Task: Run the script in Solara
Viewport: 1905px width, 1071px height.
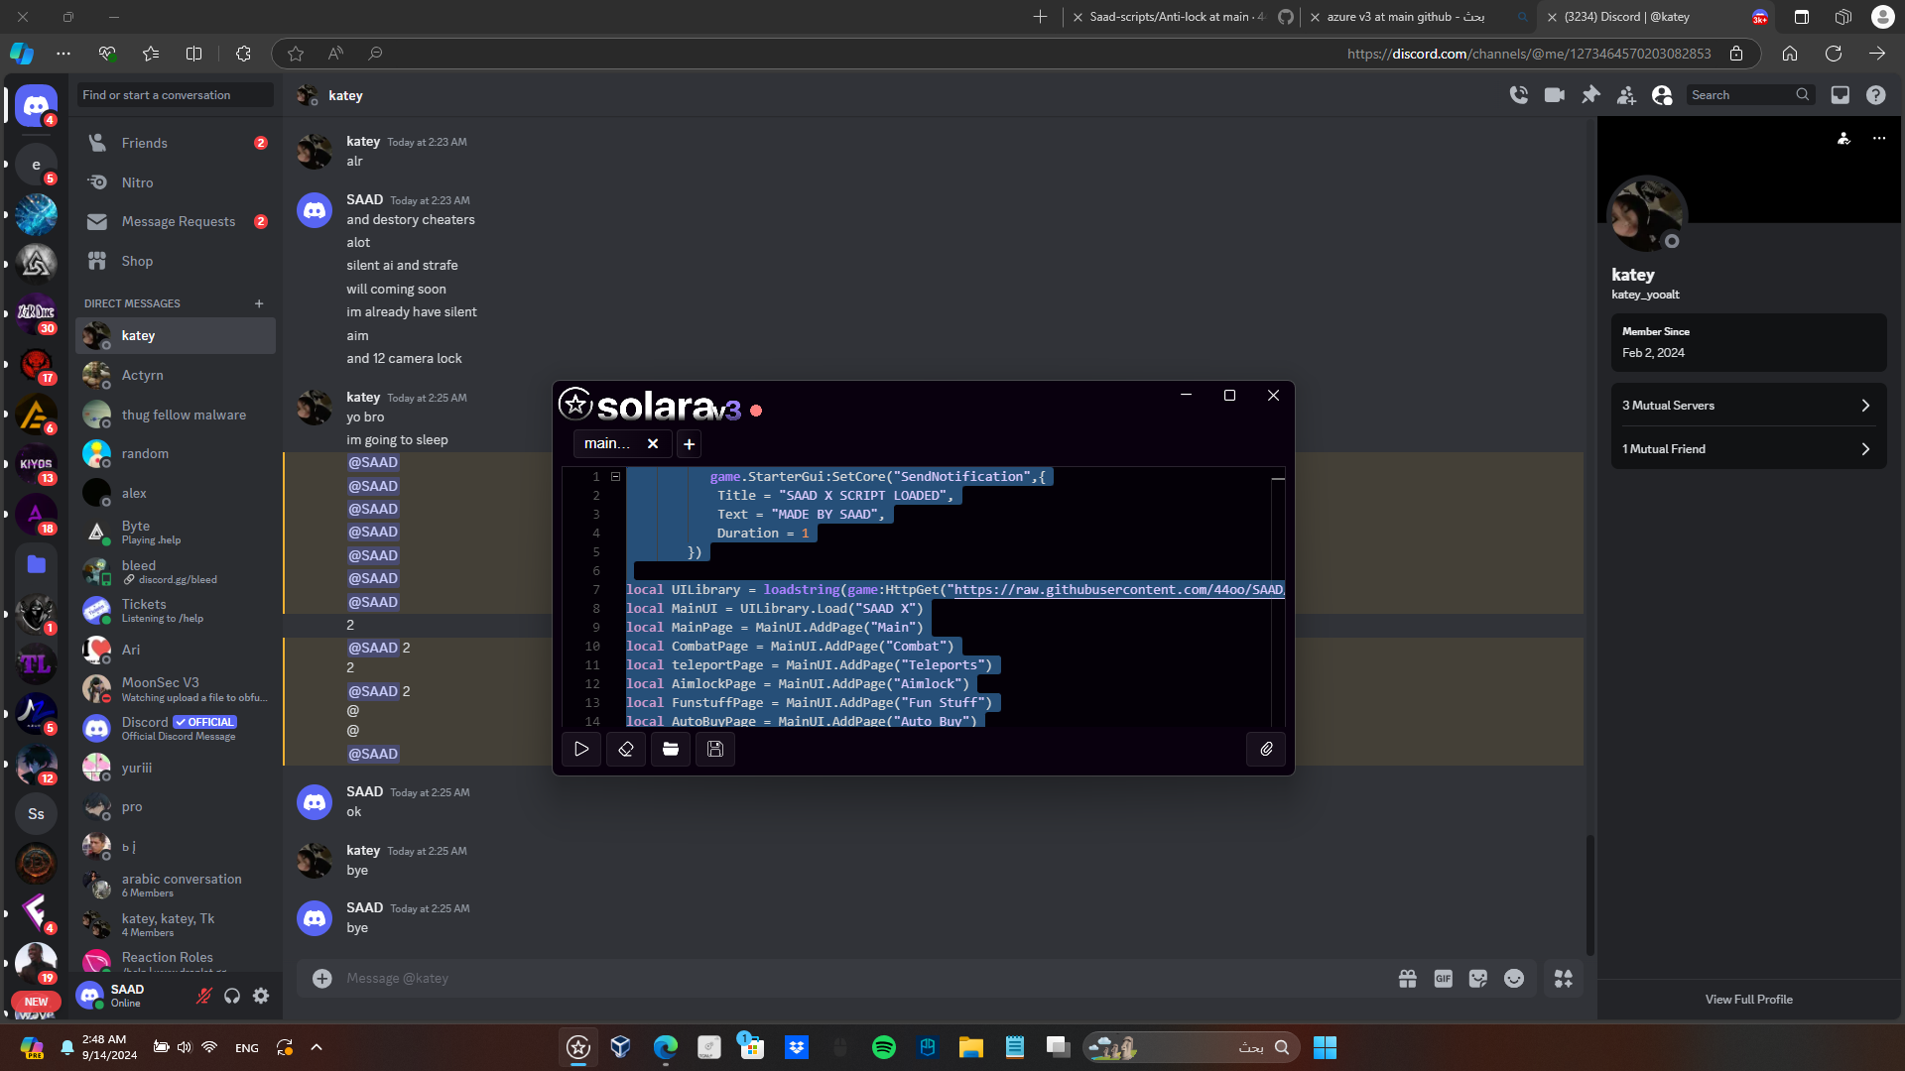Action: click(x=581, y=750)
